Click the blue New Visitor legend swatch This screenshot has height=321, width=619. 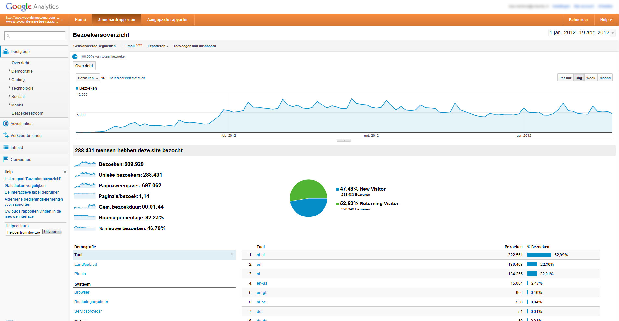click(x=337, y=189)
